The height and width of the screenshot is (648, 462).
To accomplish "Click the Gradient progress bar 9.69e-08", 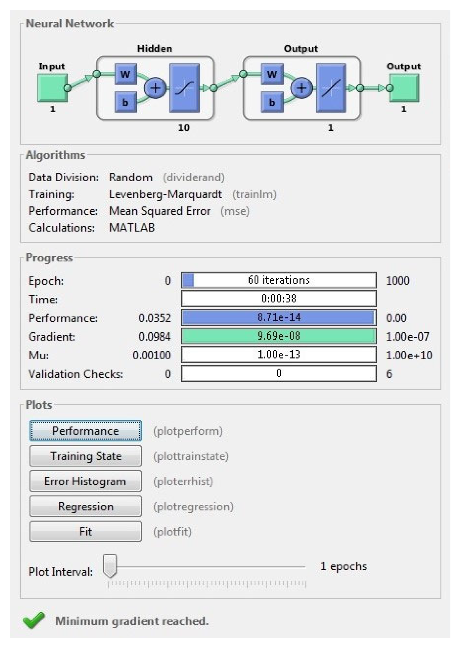I will (279, 336).
